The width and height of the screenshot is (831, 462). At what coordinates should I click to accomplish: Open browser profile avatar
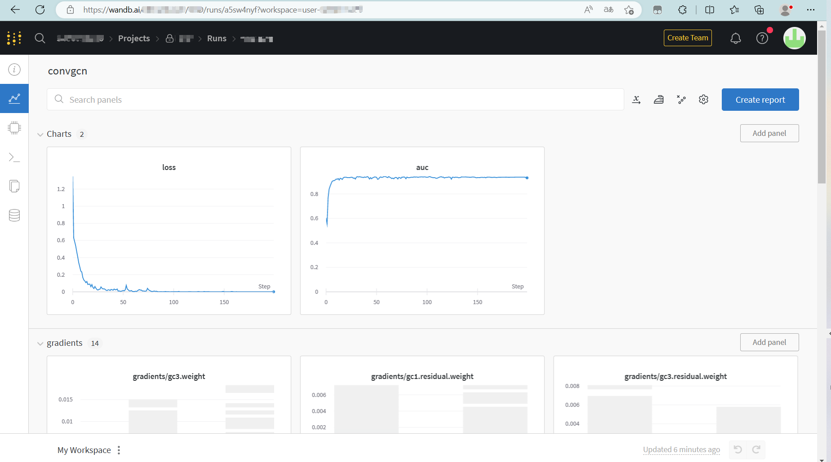786,10
